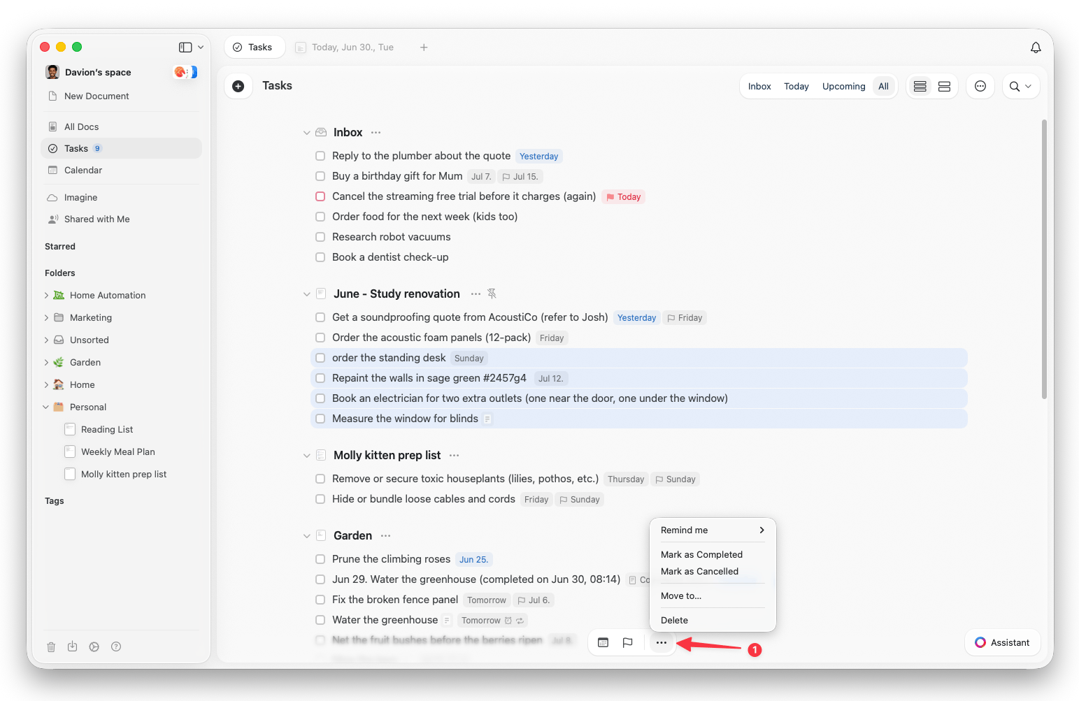Click the note icon after Measure the window

[487, 419]
